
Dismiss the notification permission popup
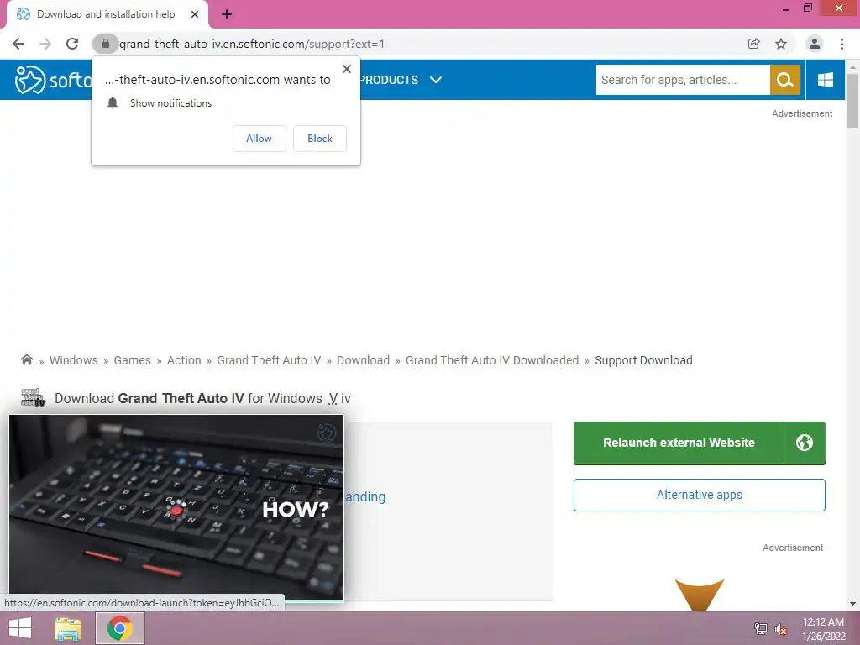[x=347, y=69]
